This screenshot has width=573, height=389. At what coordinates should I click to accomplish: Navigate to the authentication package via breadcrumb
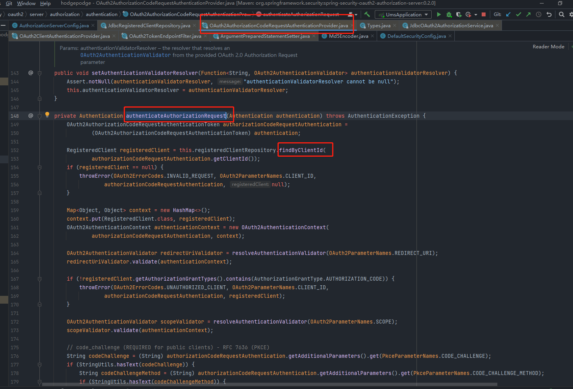[101, 14]
